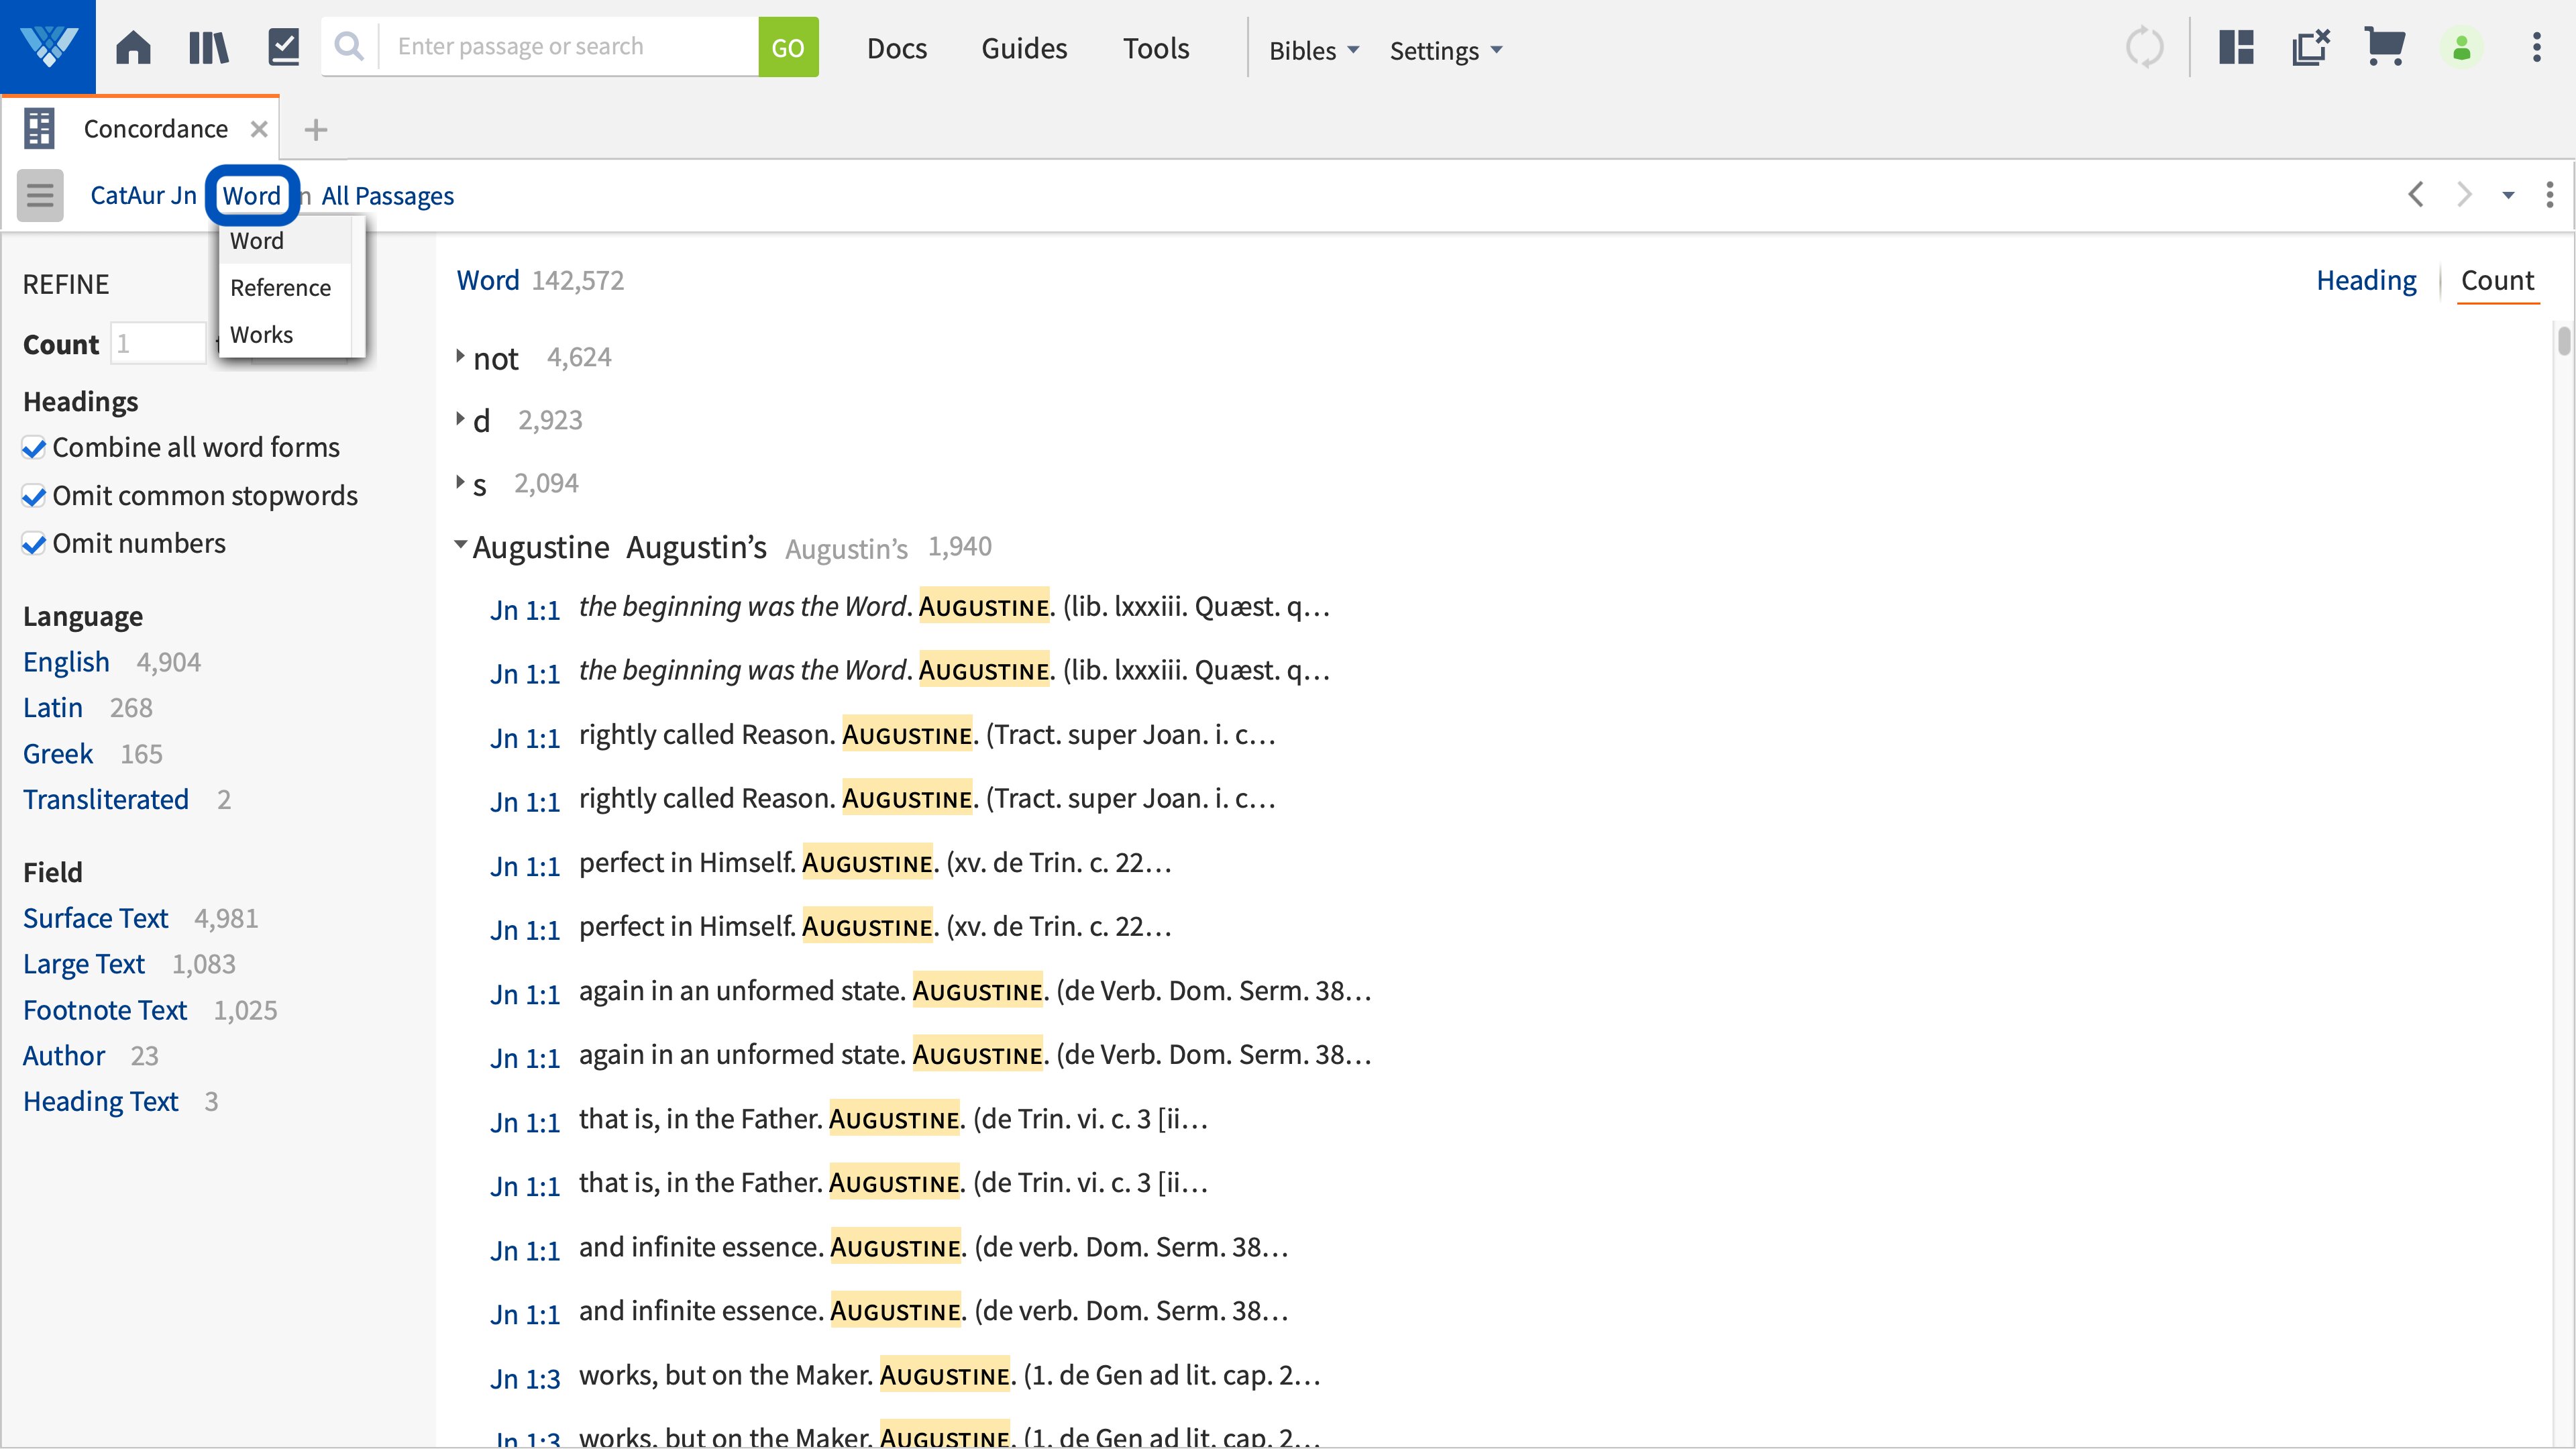Screen dimensions: 2576x1449
Task: Toggle the Omit numbers checkbox
Action: pos(33,543)
